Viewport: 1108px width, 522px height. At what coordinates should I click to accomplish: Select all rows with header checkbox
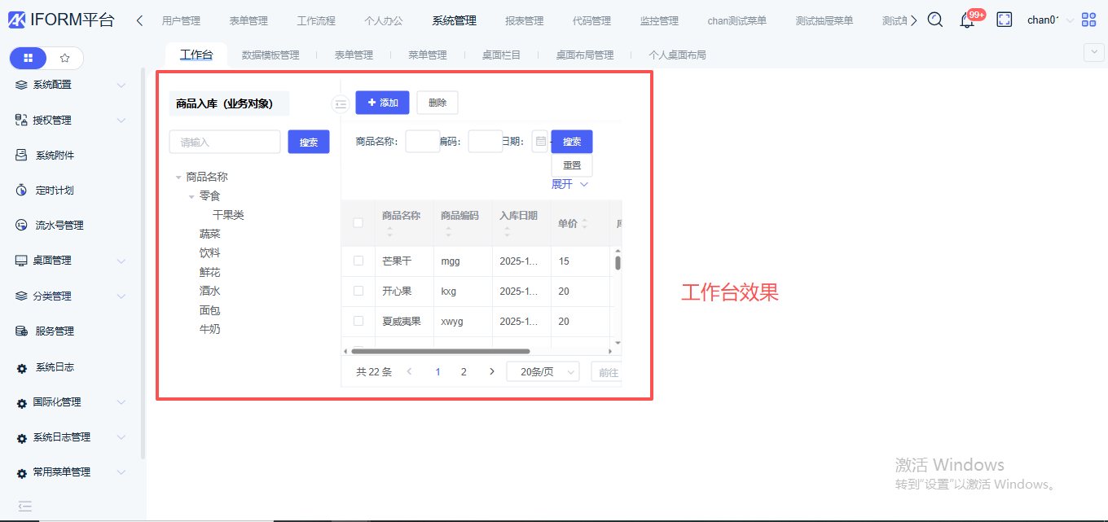click(x=358, y=222)
